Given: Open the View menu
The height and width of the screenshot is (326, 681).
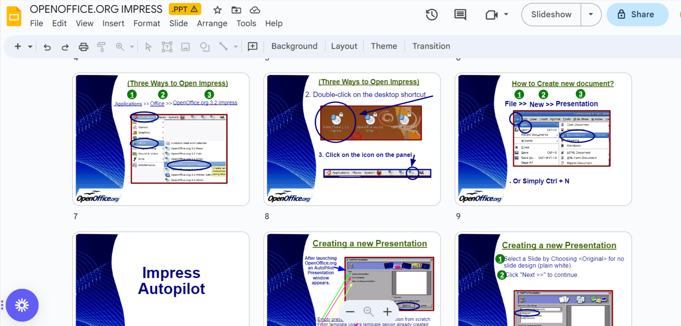Looking at the screenshot, I should click(x=85, y=23).
